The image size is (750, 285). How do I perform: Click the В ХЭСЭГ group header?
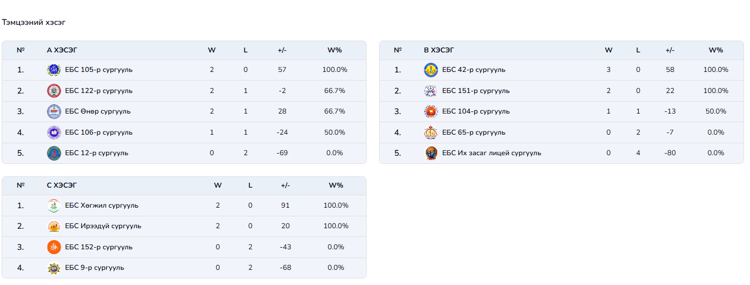tap(439, 50)
